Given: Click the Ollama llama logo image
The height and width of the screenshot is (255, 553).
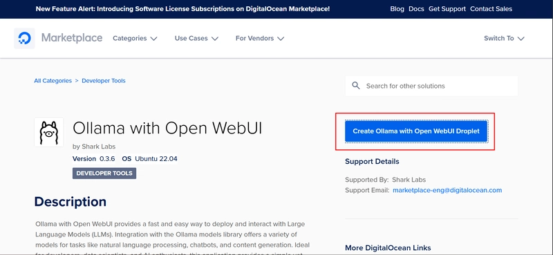Looking at the screenshot, I should (x=48, y=132).
